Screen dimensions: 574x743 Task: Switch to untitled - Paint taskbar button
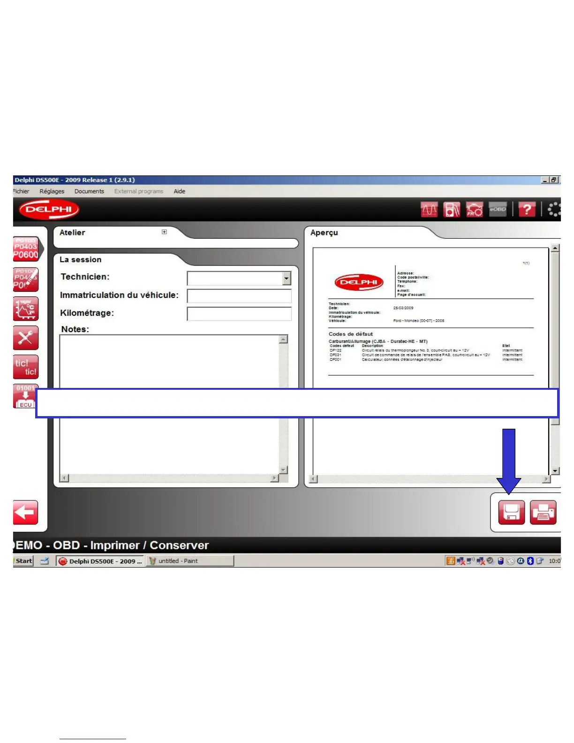190,561
